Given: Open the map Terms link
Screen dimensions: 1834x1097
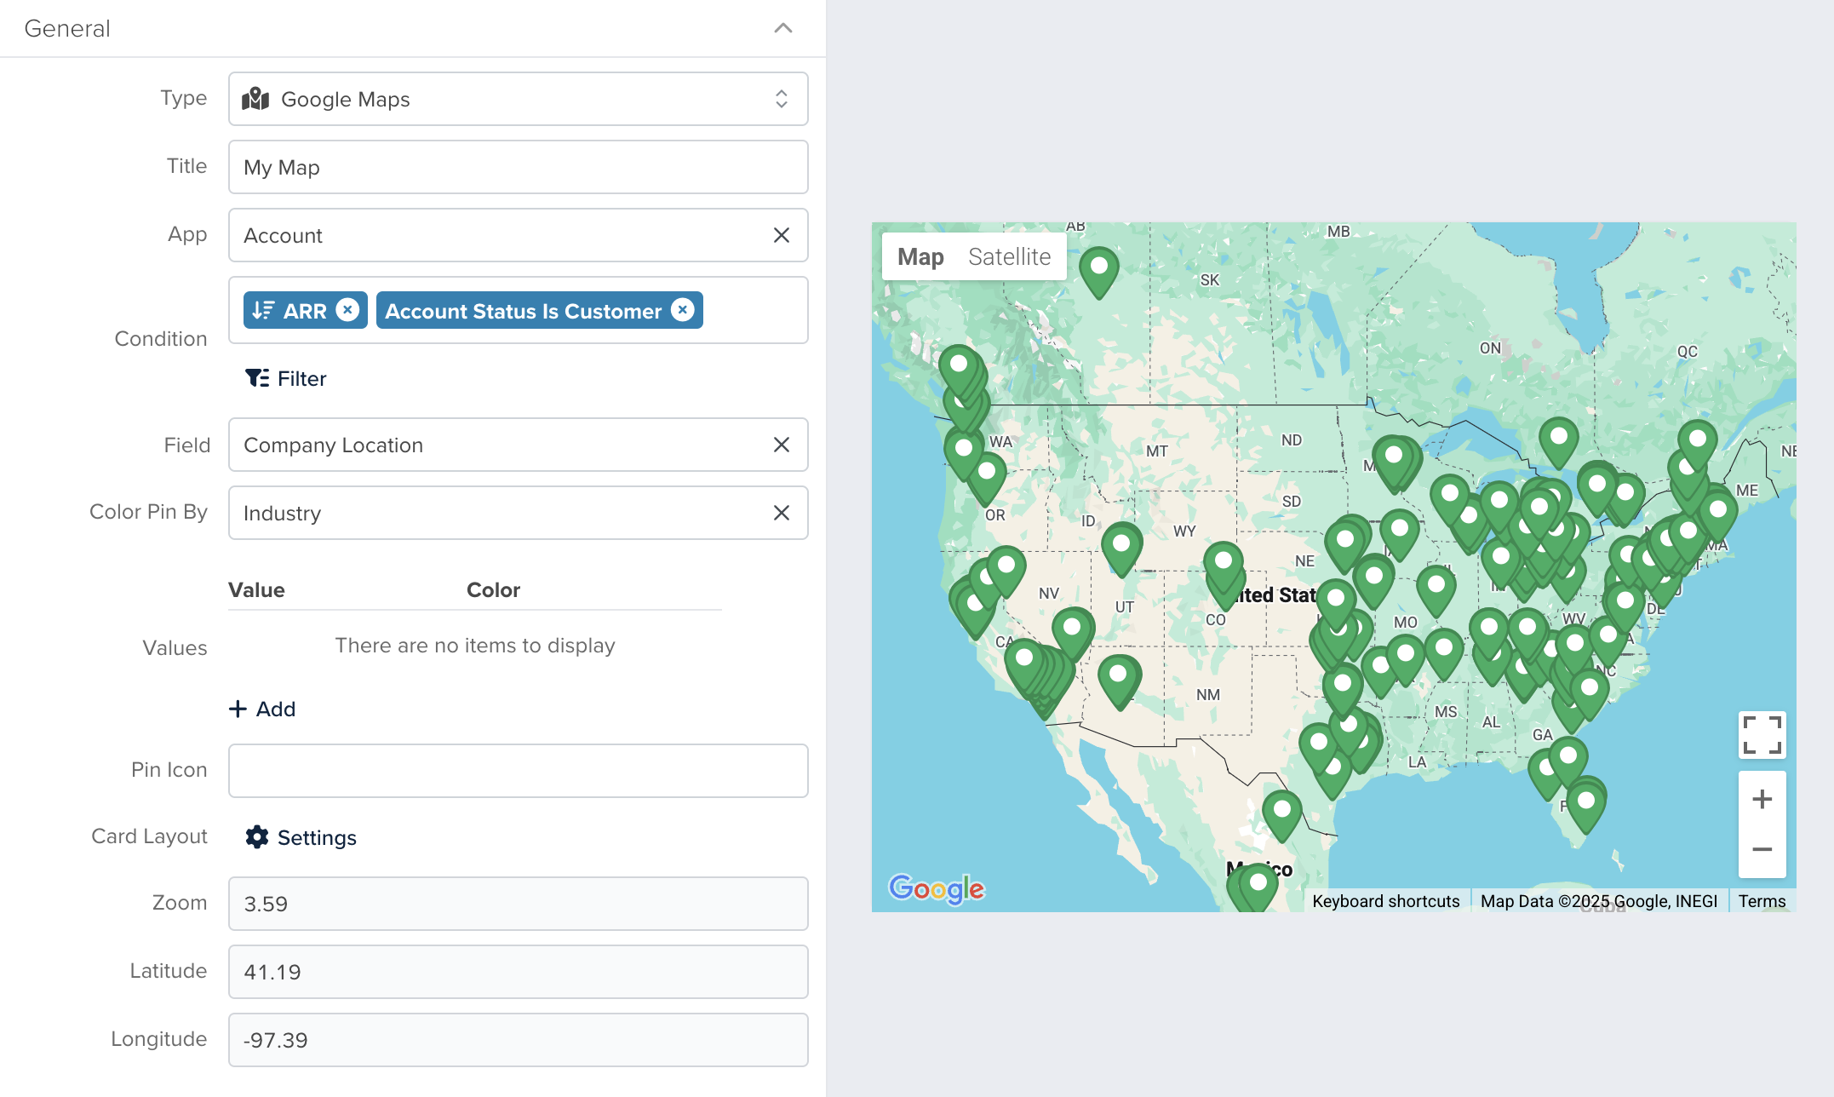Looking at the screenshot, I should click(1762, 901).
